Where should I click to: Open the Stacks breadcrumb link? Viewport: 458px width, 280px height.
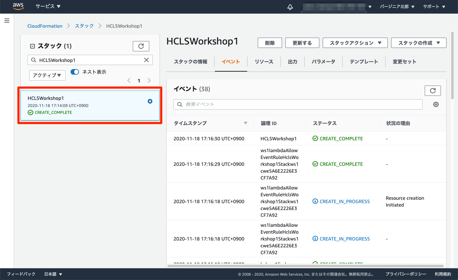click(x=84, y=26)
